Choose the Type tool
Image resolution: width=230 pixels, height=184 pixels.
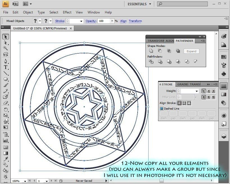click(5, 67)
